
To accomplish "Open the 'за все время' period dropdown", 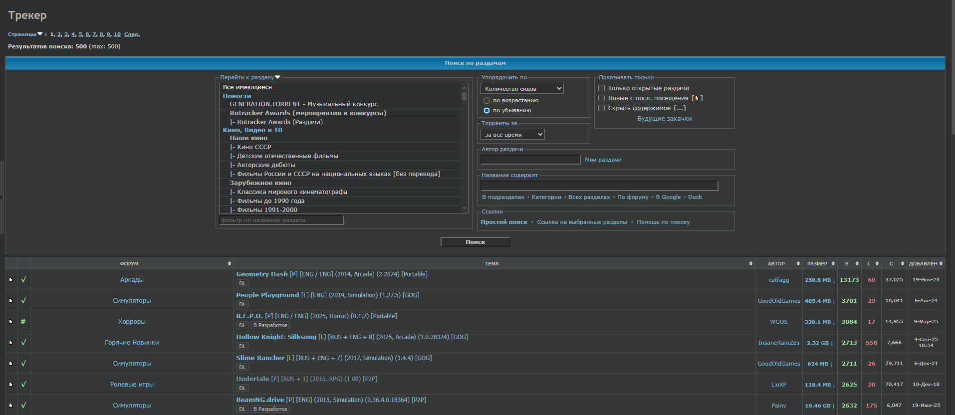I will pyautogui.click(x=512, y=135).
